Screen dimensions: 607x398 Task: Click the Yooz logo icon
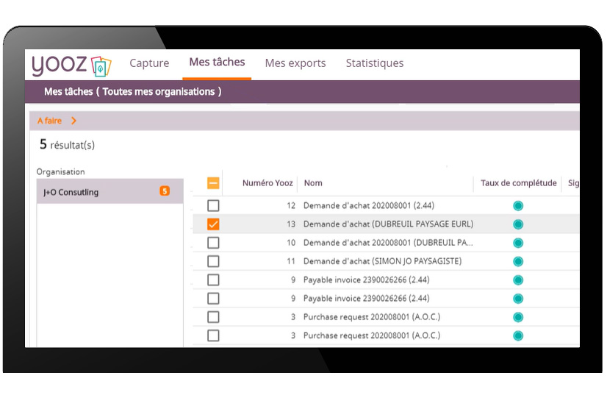tap(101, 66)
